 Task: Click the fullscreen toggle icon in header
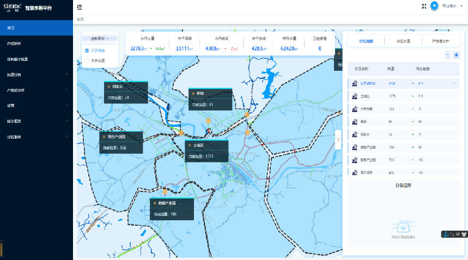(x=423, y=6)
